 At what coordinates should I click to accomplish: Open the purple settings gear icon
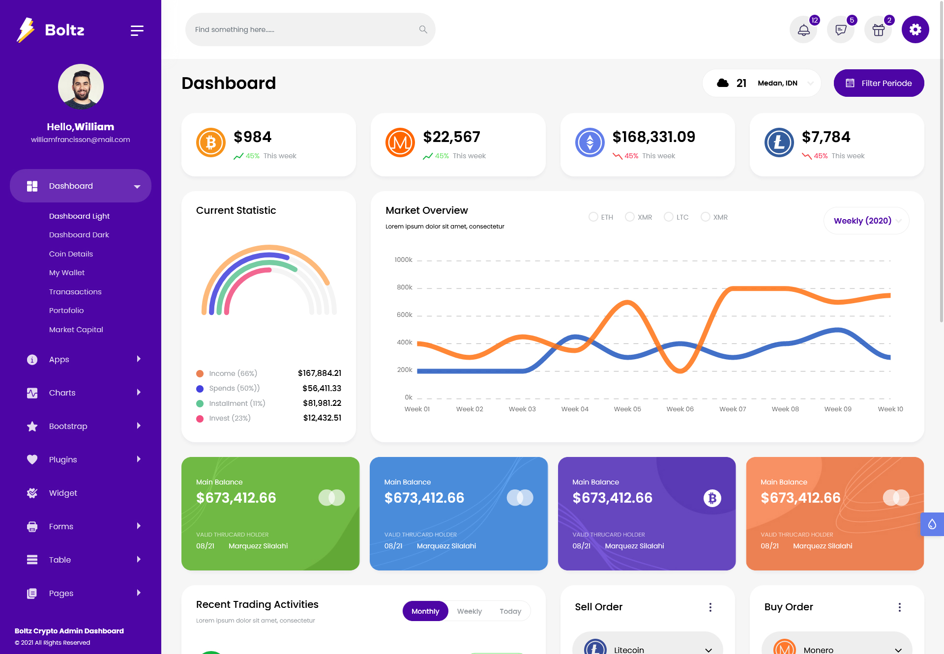point(915,29)
